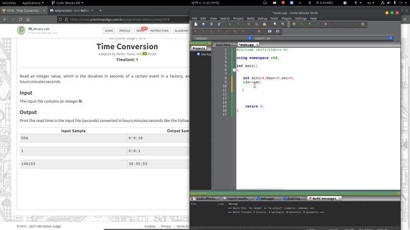Click the Redo icon in the toolbar

(238, 24)
